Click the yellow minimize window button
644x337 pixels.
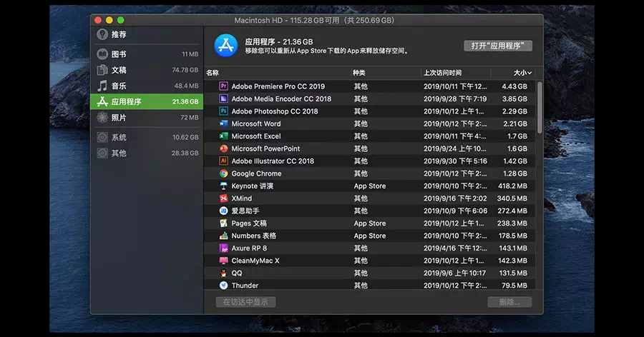tap(109, 20)
